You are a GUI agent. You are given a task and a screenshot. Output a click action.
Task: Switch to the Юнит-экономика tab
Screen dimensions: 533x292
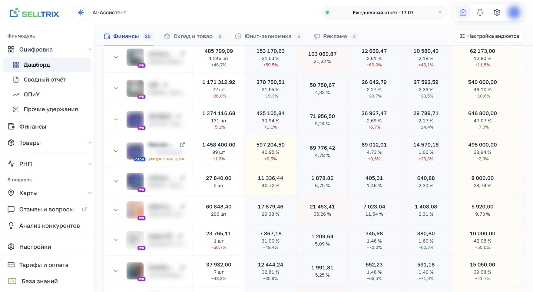pyautogui.click(x=268, y=36)
